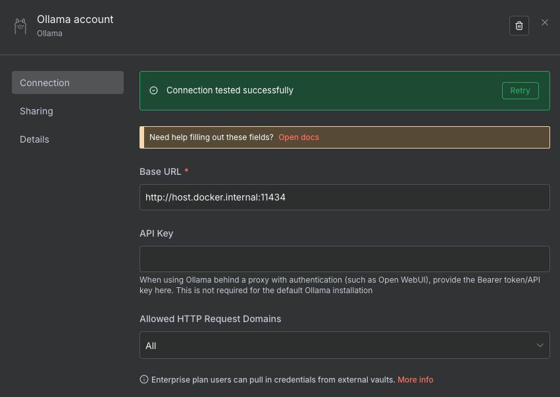Open the Sharing tab

(x=37, y=111)
